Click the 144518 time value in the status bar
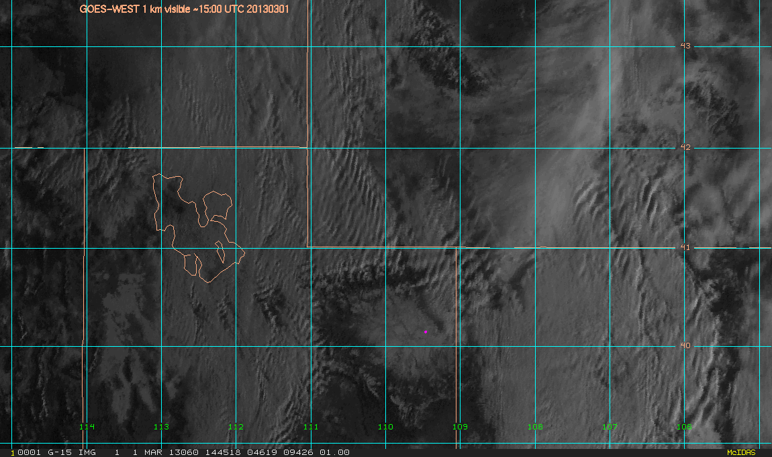 click(223, 452)
